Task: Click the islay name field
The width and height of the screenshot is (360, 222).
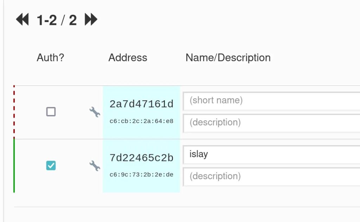Action: [271, 154]
